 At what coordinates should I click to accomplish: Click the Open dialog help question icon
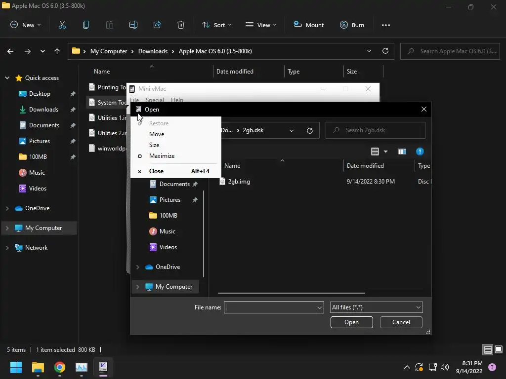click(420, 152)
